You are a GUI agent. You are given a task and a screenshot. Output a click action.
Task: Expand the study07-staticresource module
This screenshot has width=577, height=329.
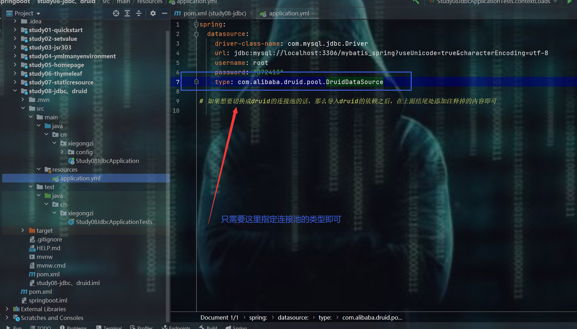tap(15, 82)
